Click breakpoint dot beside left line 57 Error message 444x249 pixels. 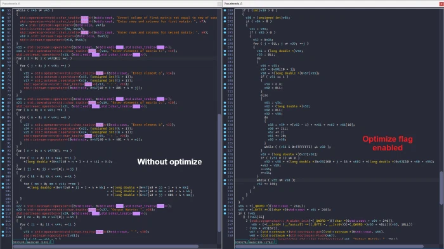[x=3, y=18]
